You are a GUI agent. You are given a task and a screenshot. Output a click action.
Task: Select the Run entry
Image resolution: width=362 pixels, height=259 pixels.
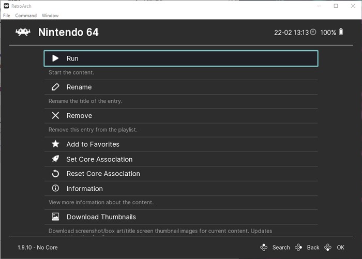point(181,58)
